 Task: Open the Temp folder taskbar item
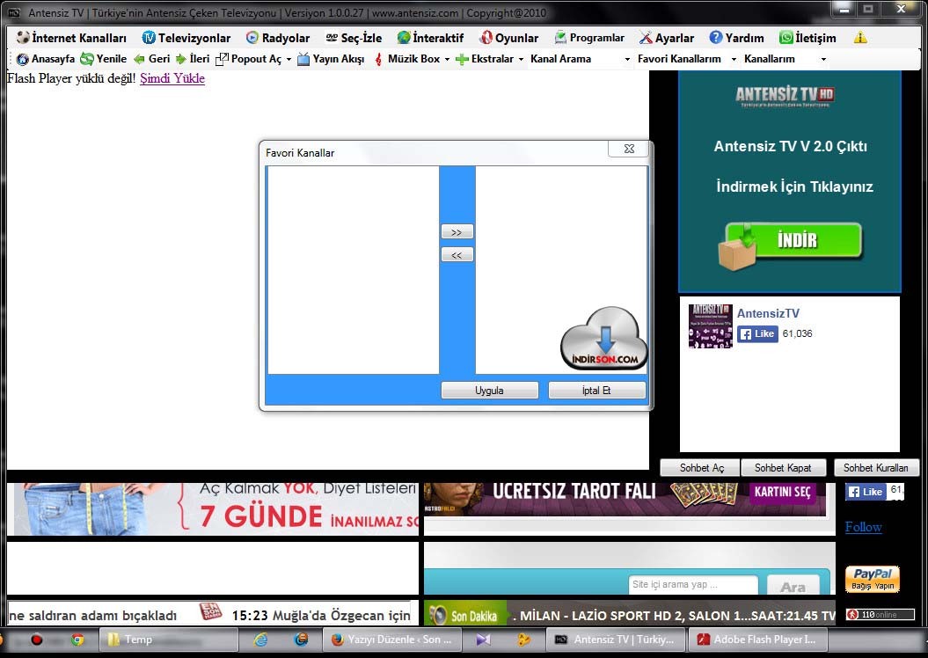[x=168, y=640]
